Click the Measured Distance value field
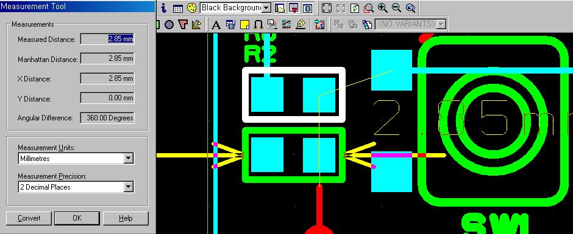573x234 pixels. pos(107,39)
